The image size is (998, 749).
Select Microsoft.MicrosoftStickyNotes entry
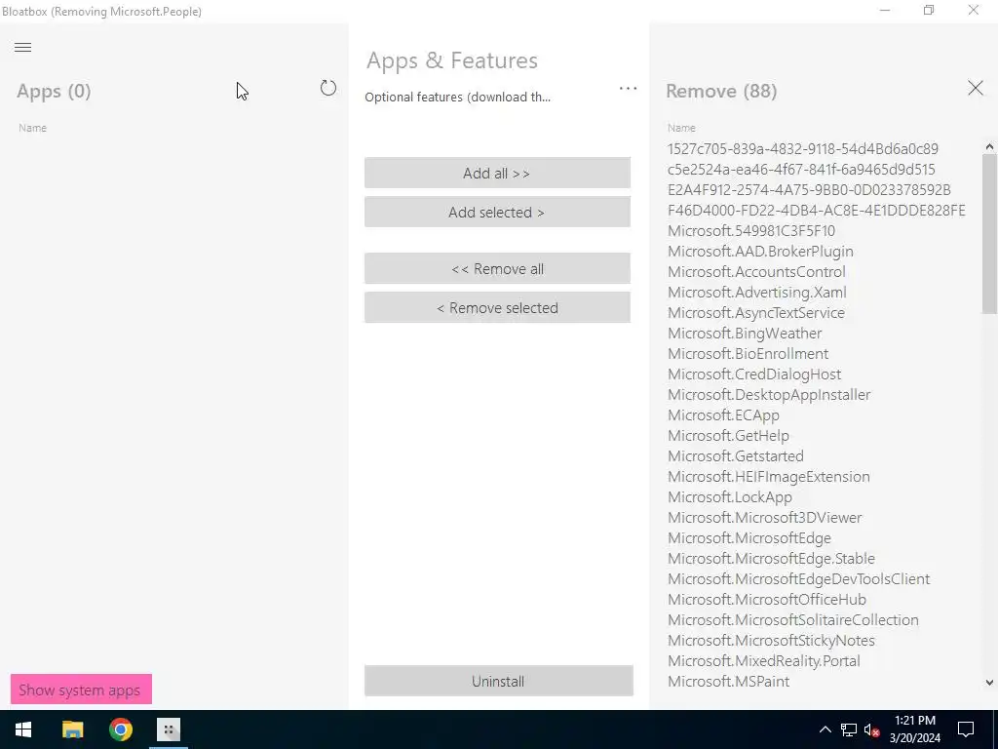771,640
